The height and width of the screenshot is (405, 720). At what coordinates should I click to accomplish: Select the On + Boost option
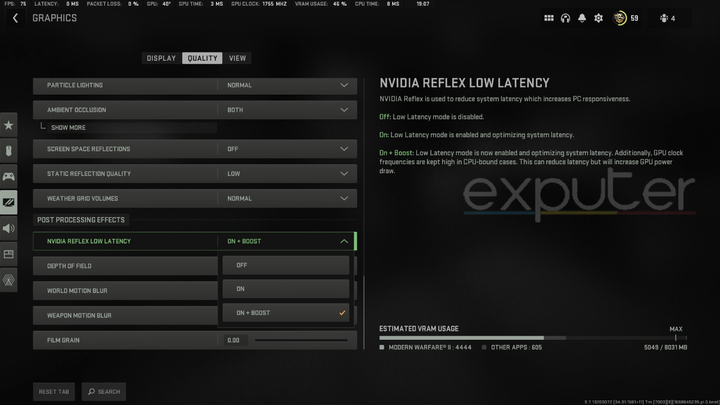[286, 313]
